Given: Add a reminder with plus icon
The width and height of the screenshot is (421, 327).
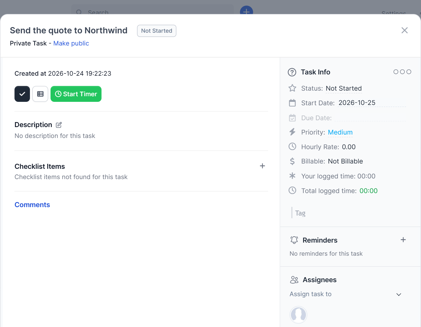Looking at the screenshot, I should (403, 240).
